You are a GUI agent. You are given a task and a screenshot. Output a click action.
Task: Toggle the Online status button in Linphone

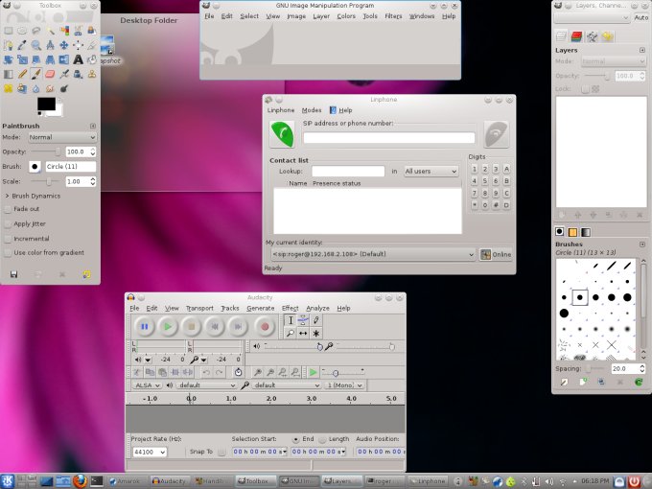tap(496, 254)
